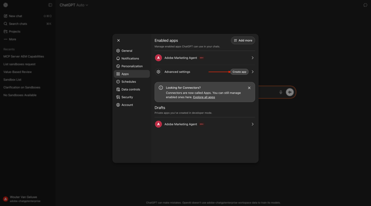Click the Projects folder icon
Screen dimensions: 371x206
click(x=5, y=32)
